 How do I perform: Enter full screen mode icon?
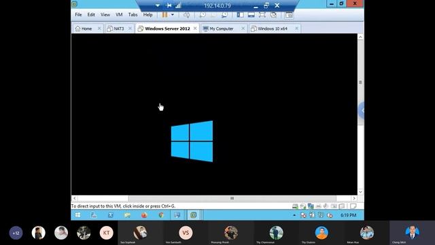click(x=262, y=15)
